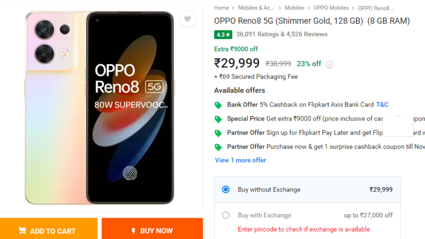Click the info icon next to 23% off

(329, 64)
